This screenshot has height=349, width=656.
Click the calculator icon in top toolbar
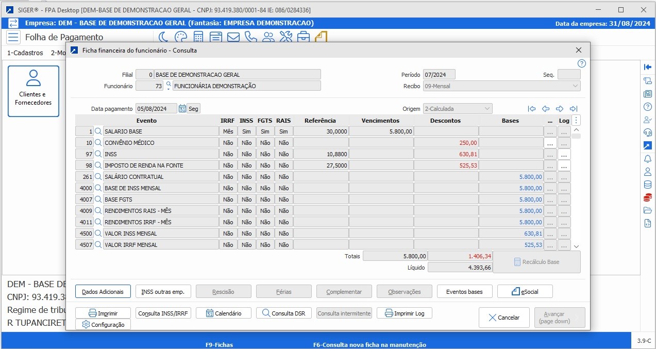[198, 37]
